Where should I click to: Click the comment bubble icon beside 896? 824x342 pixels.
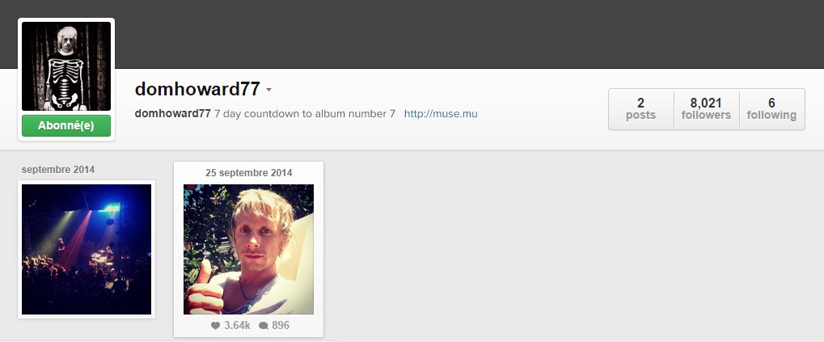[264, 326]
